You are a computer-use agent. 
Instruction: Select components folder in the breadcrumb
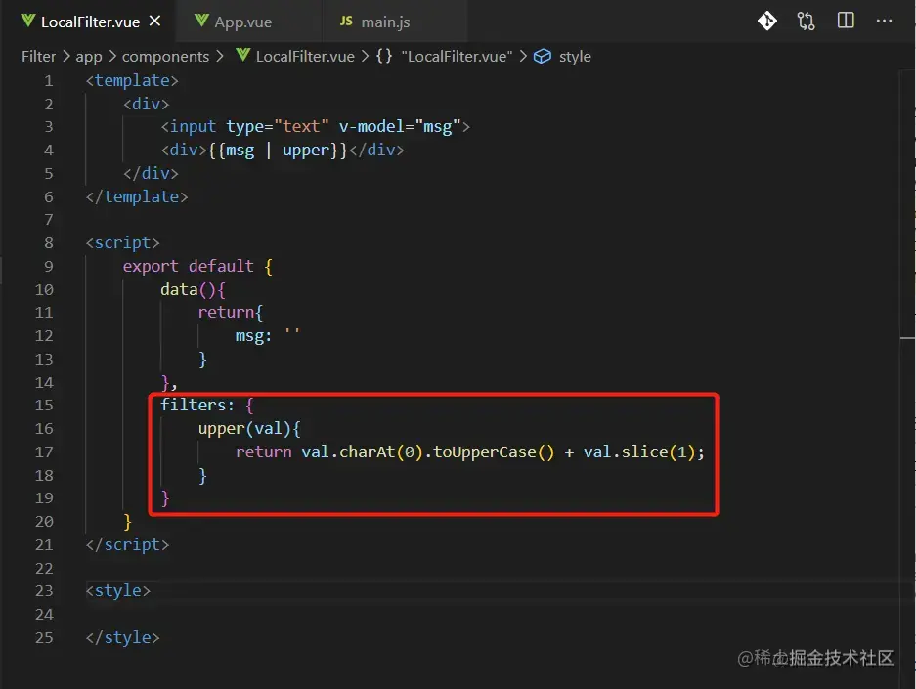coord(165,57)
